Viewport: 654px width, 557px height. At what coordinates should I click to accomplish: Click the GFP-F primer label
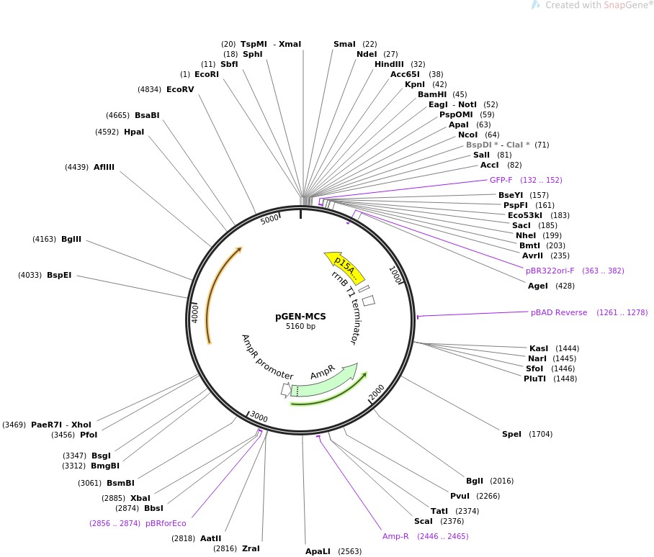[x=501, y=180]
